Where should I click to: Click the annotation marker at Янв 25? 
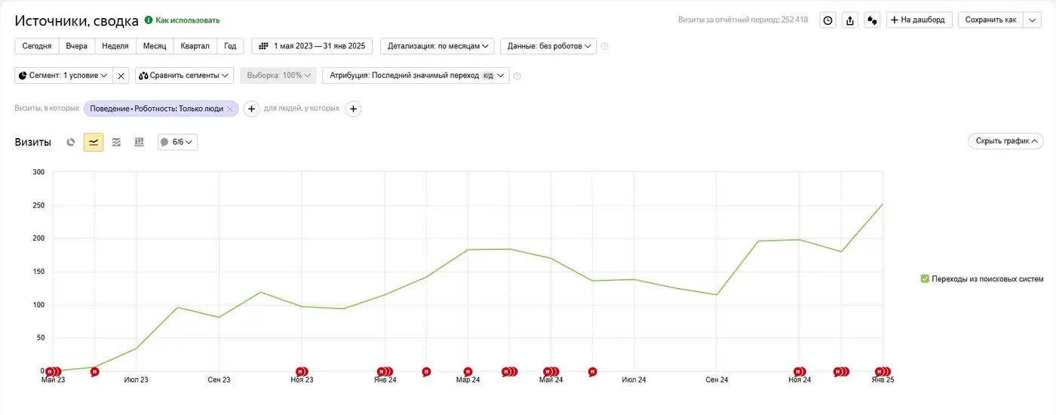[883, 371]
